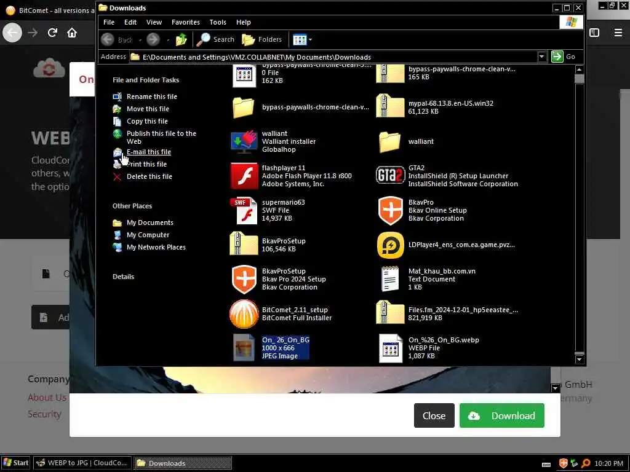Select the walliant installer icon
Viewport: 630px width, 472px height.
(244, 141)
